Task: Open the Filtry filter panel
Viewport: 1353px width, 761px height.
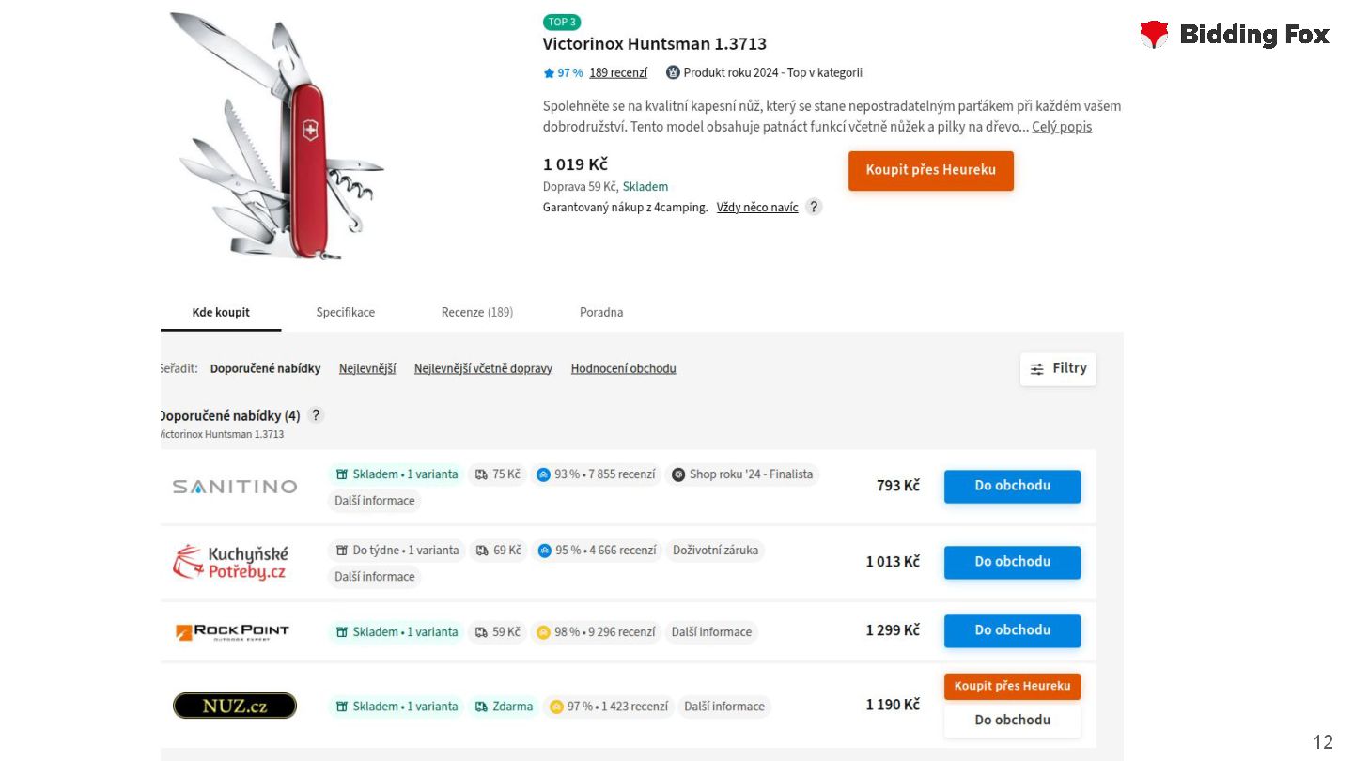Action: click(1058, 368)
